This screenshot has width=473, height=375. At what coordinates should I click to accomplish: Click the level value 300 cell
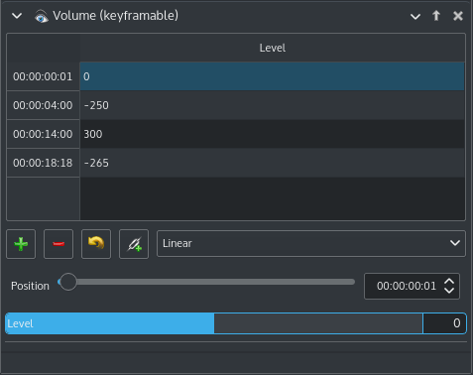[272, 134]
